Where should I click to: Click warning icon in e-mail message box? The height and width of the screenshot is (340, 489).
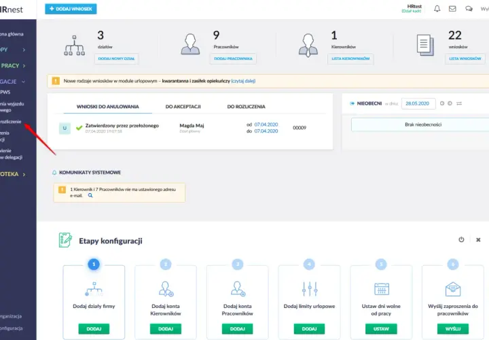coord(62,189)
